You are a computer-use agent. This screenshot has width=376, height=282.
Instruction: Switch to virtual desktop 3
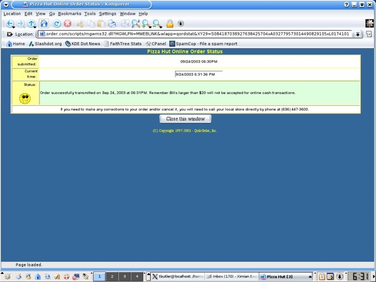click(x=125, y=276)
